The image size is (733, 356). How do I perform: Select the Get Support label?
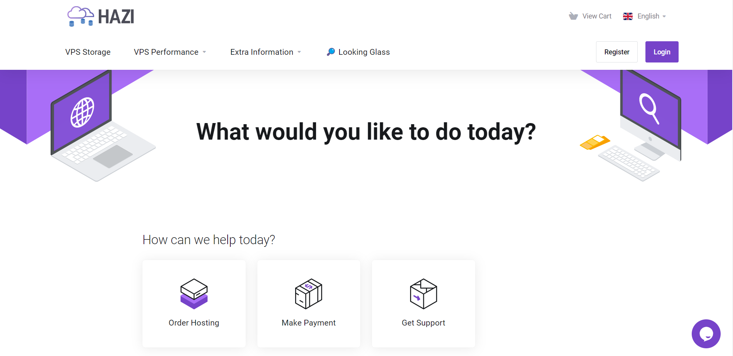tap(424, 323)
